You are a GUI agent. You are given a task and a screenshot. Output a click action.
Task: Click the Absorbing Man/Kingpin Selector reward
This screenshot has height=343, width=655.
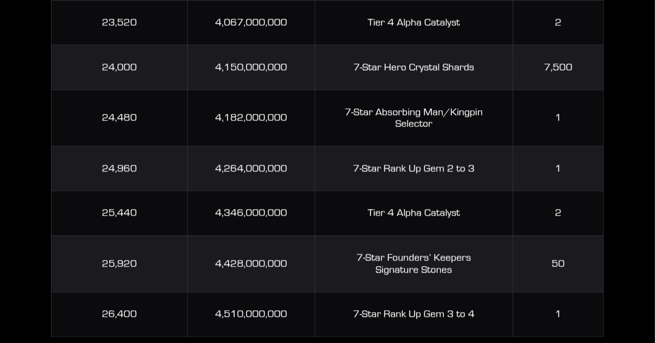pyautogui.click(x=414, y=118)
